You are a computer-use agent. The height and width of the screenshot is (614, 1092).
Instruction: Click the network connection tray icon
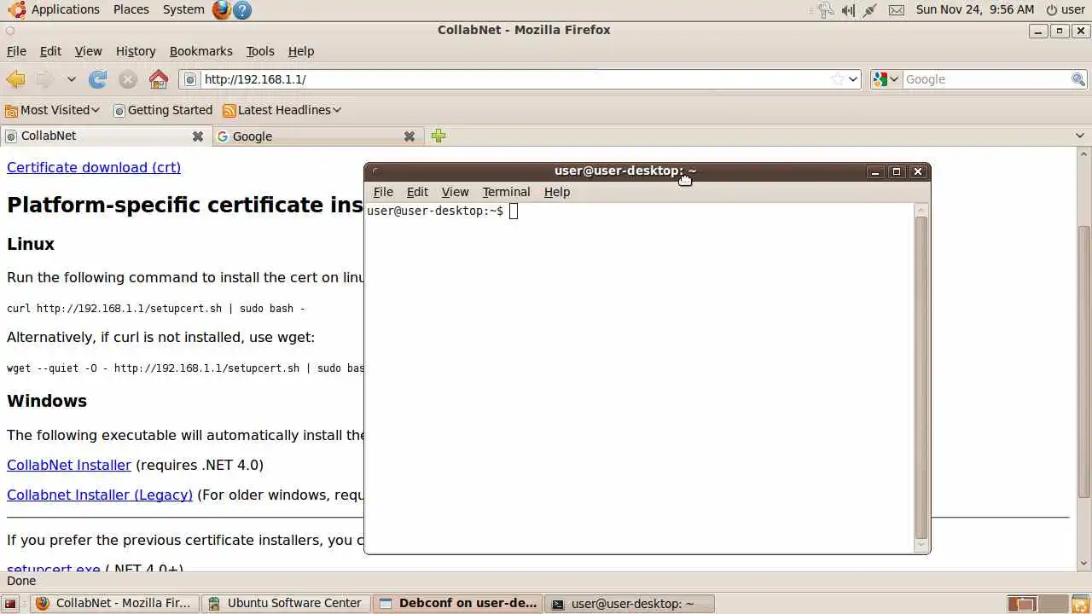(x=869, y=10)
